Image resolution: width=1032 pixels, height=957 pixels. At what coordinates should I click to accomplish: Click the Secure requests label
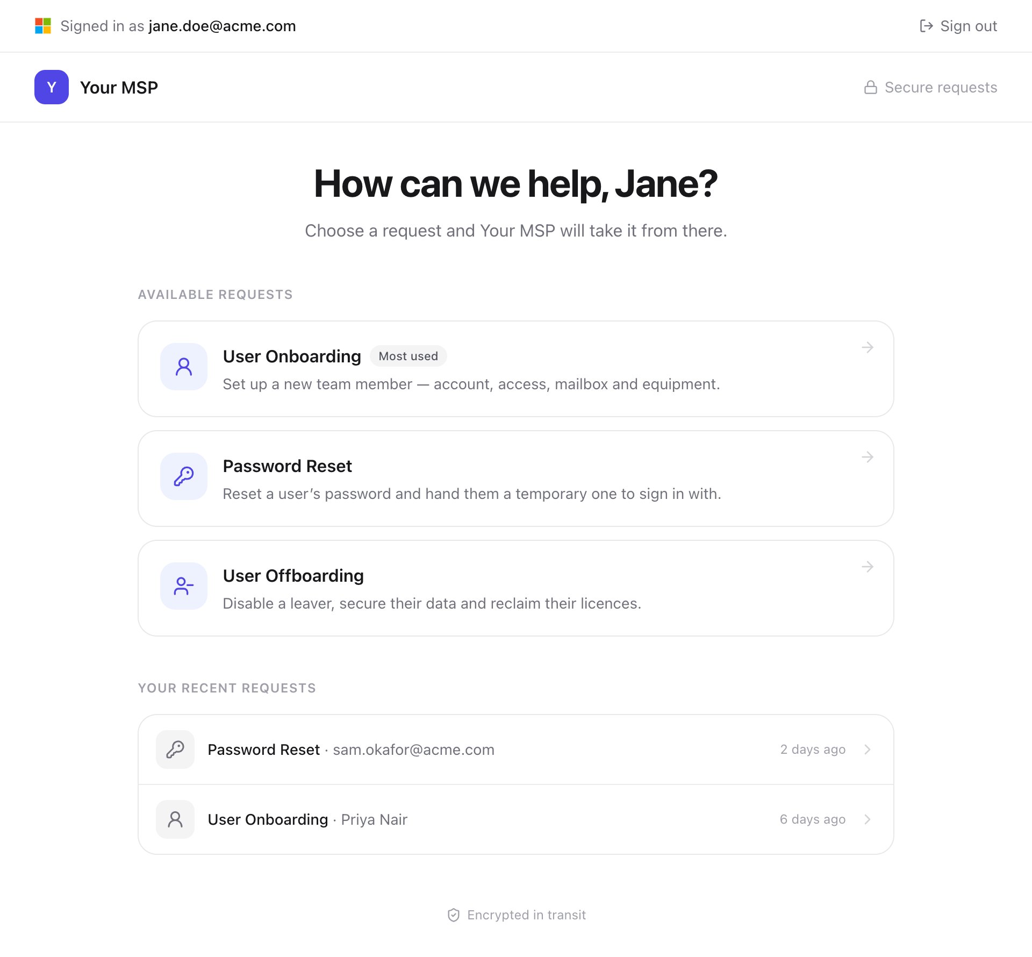(941, 87)
